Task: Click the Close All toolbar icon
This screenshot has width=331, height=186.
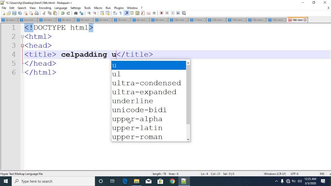Action: point(31,13)
